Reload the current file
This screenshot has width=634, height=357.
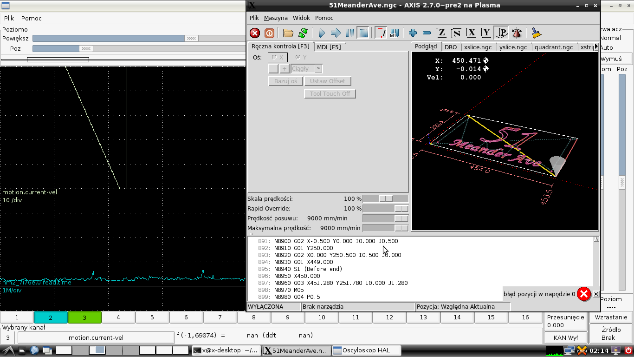(303, 33)
